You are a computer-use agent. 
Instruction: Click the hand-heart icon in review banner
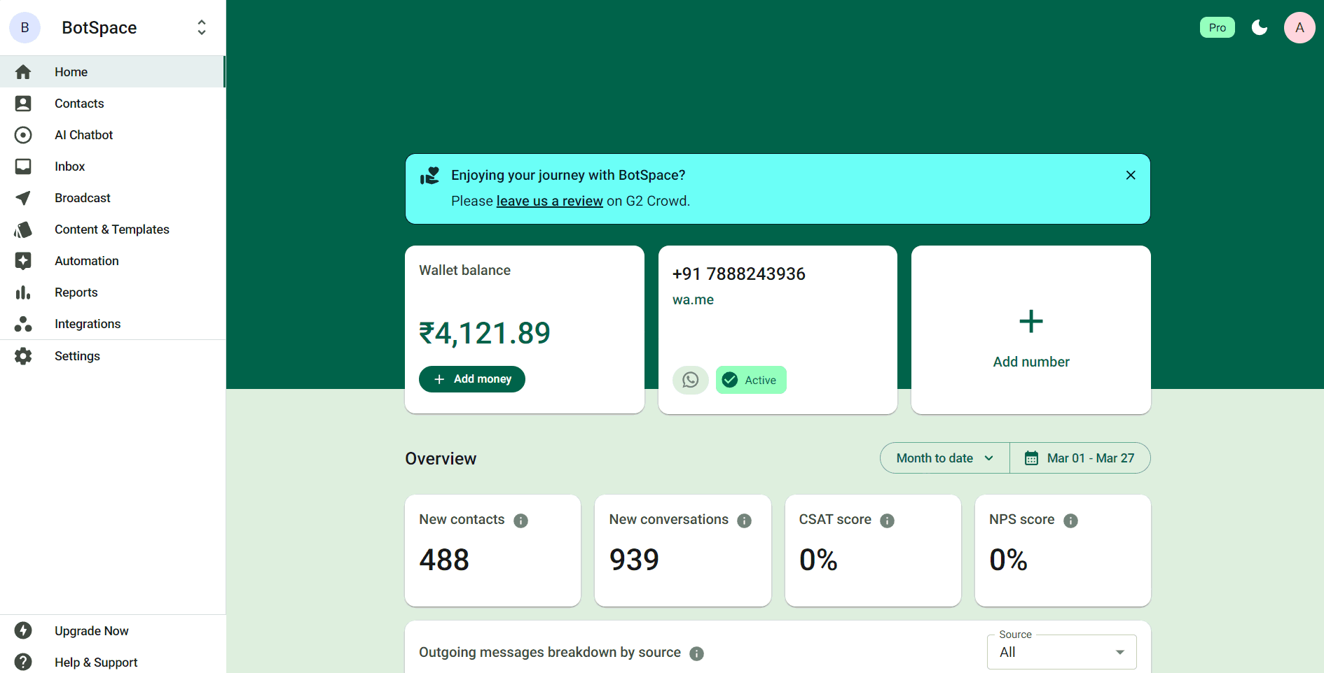tap(429, 176)
